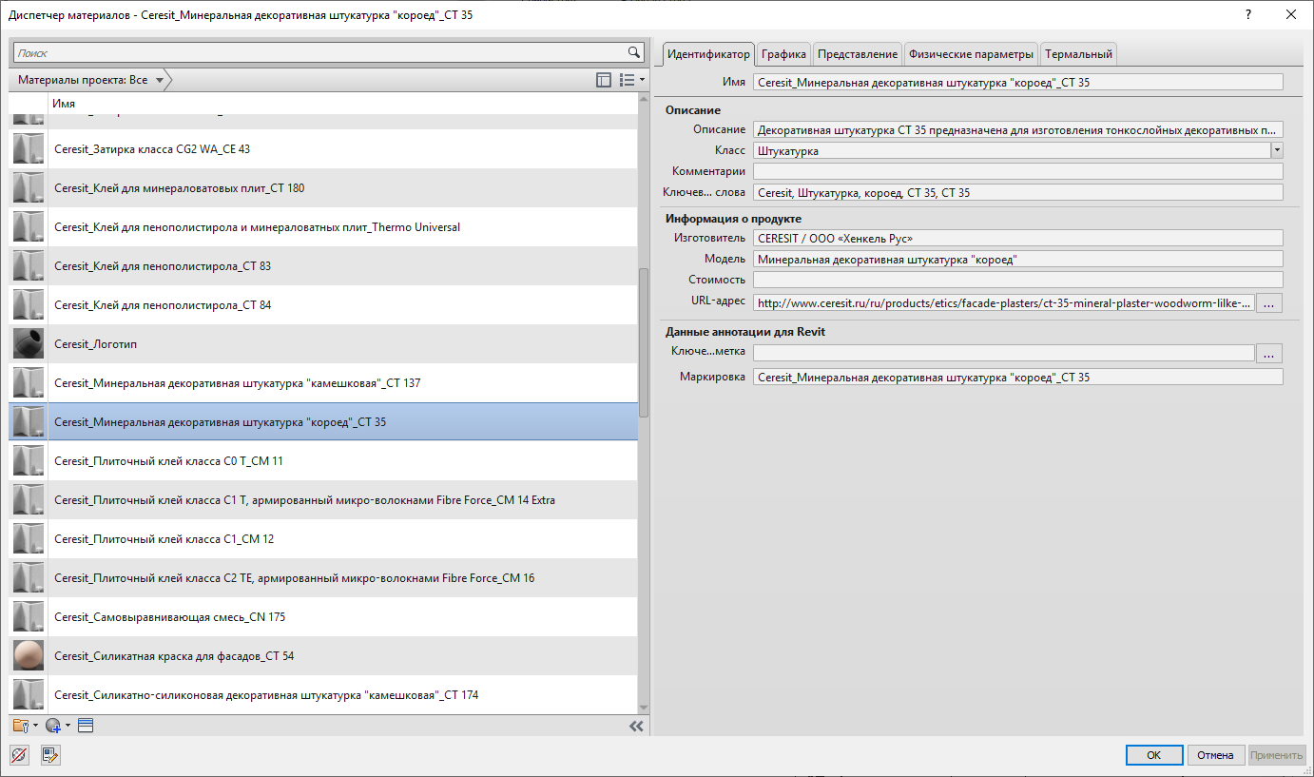This screenshot has width=1314, height=777.
Task: Select the Fibre Force_CM 14 Extra material
Action: pos(323,499)
